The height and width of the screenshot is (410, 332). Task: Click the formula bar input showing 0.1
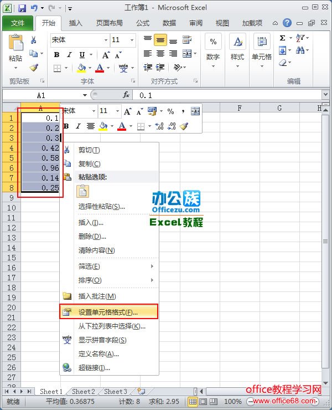pos(227,95)
